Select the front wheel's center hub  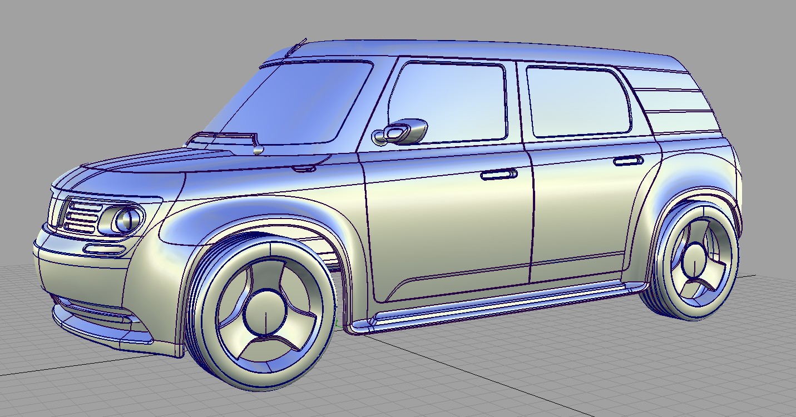point(265,312)
